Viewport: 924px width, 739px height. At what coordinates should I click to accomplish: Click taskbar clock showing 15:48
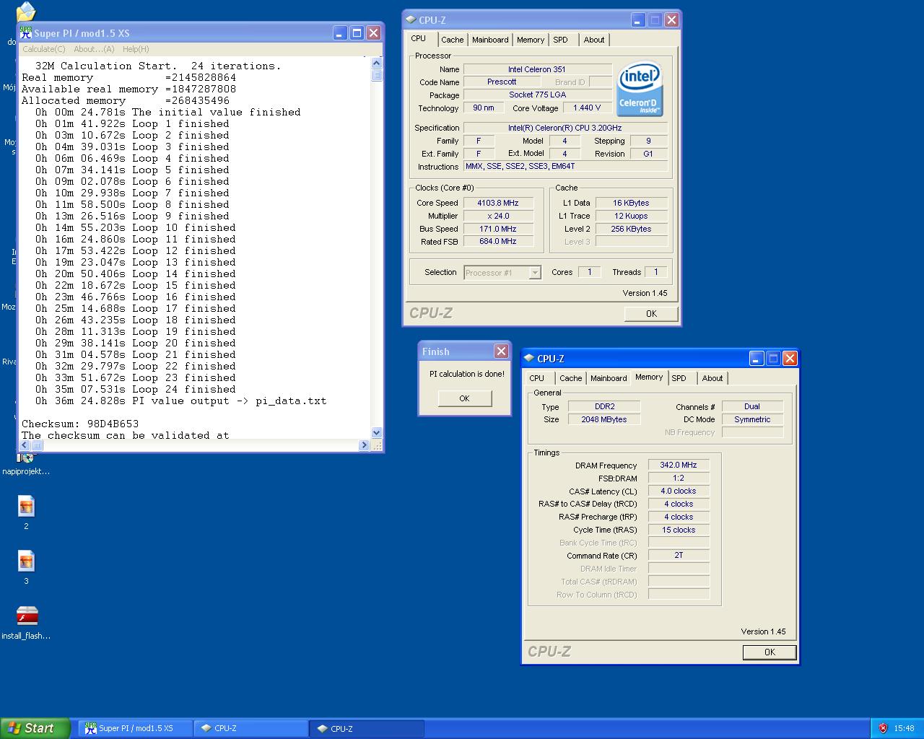point(904,729)
